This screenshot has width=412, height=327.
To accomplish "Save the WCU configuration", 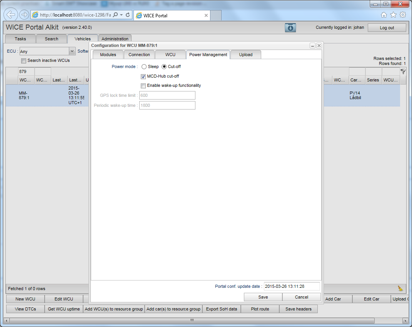I will coord(263,297).
